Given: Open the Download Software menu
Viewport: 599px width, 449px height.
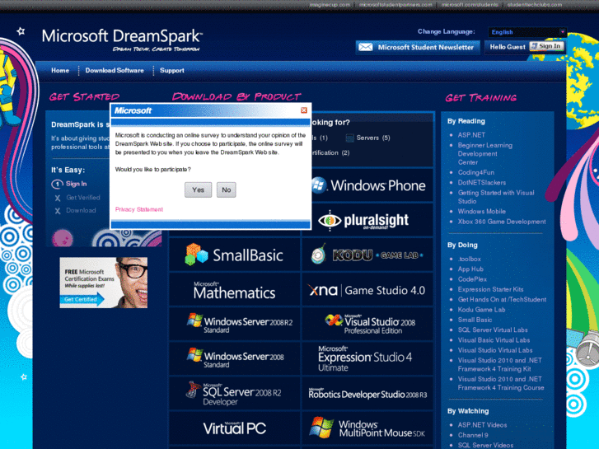Looking at the screenshot, I should coord(115,71).
